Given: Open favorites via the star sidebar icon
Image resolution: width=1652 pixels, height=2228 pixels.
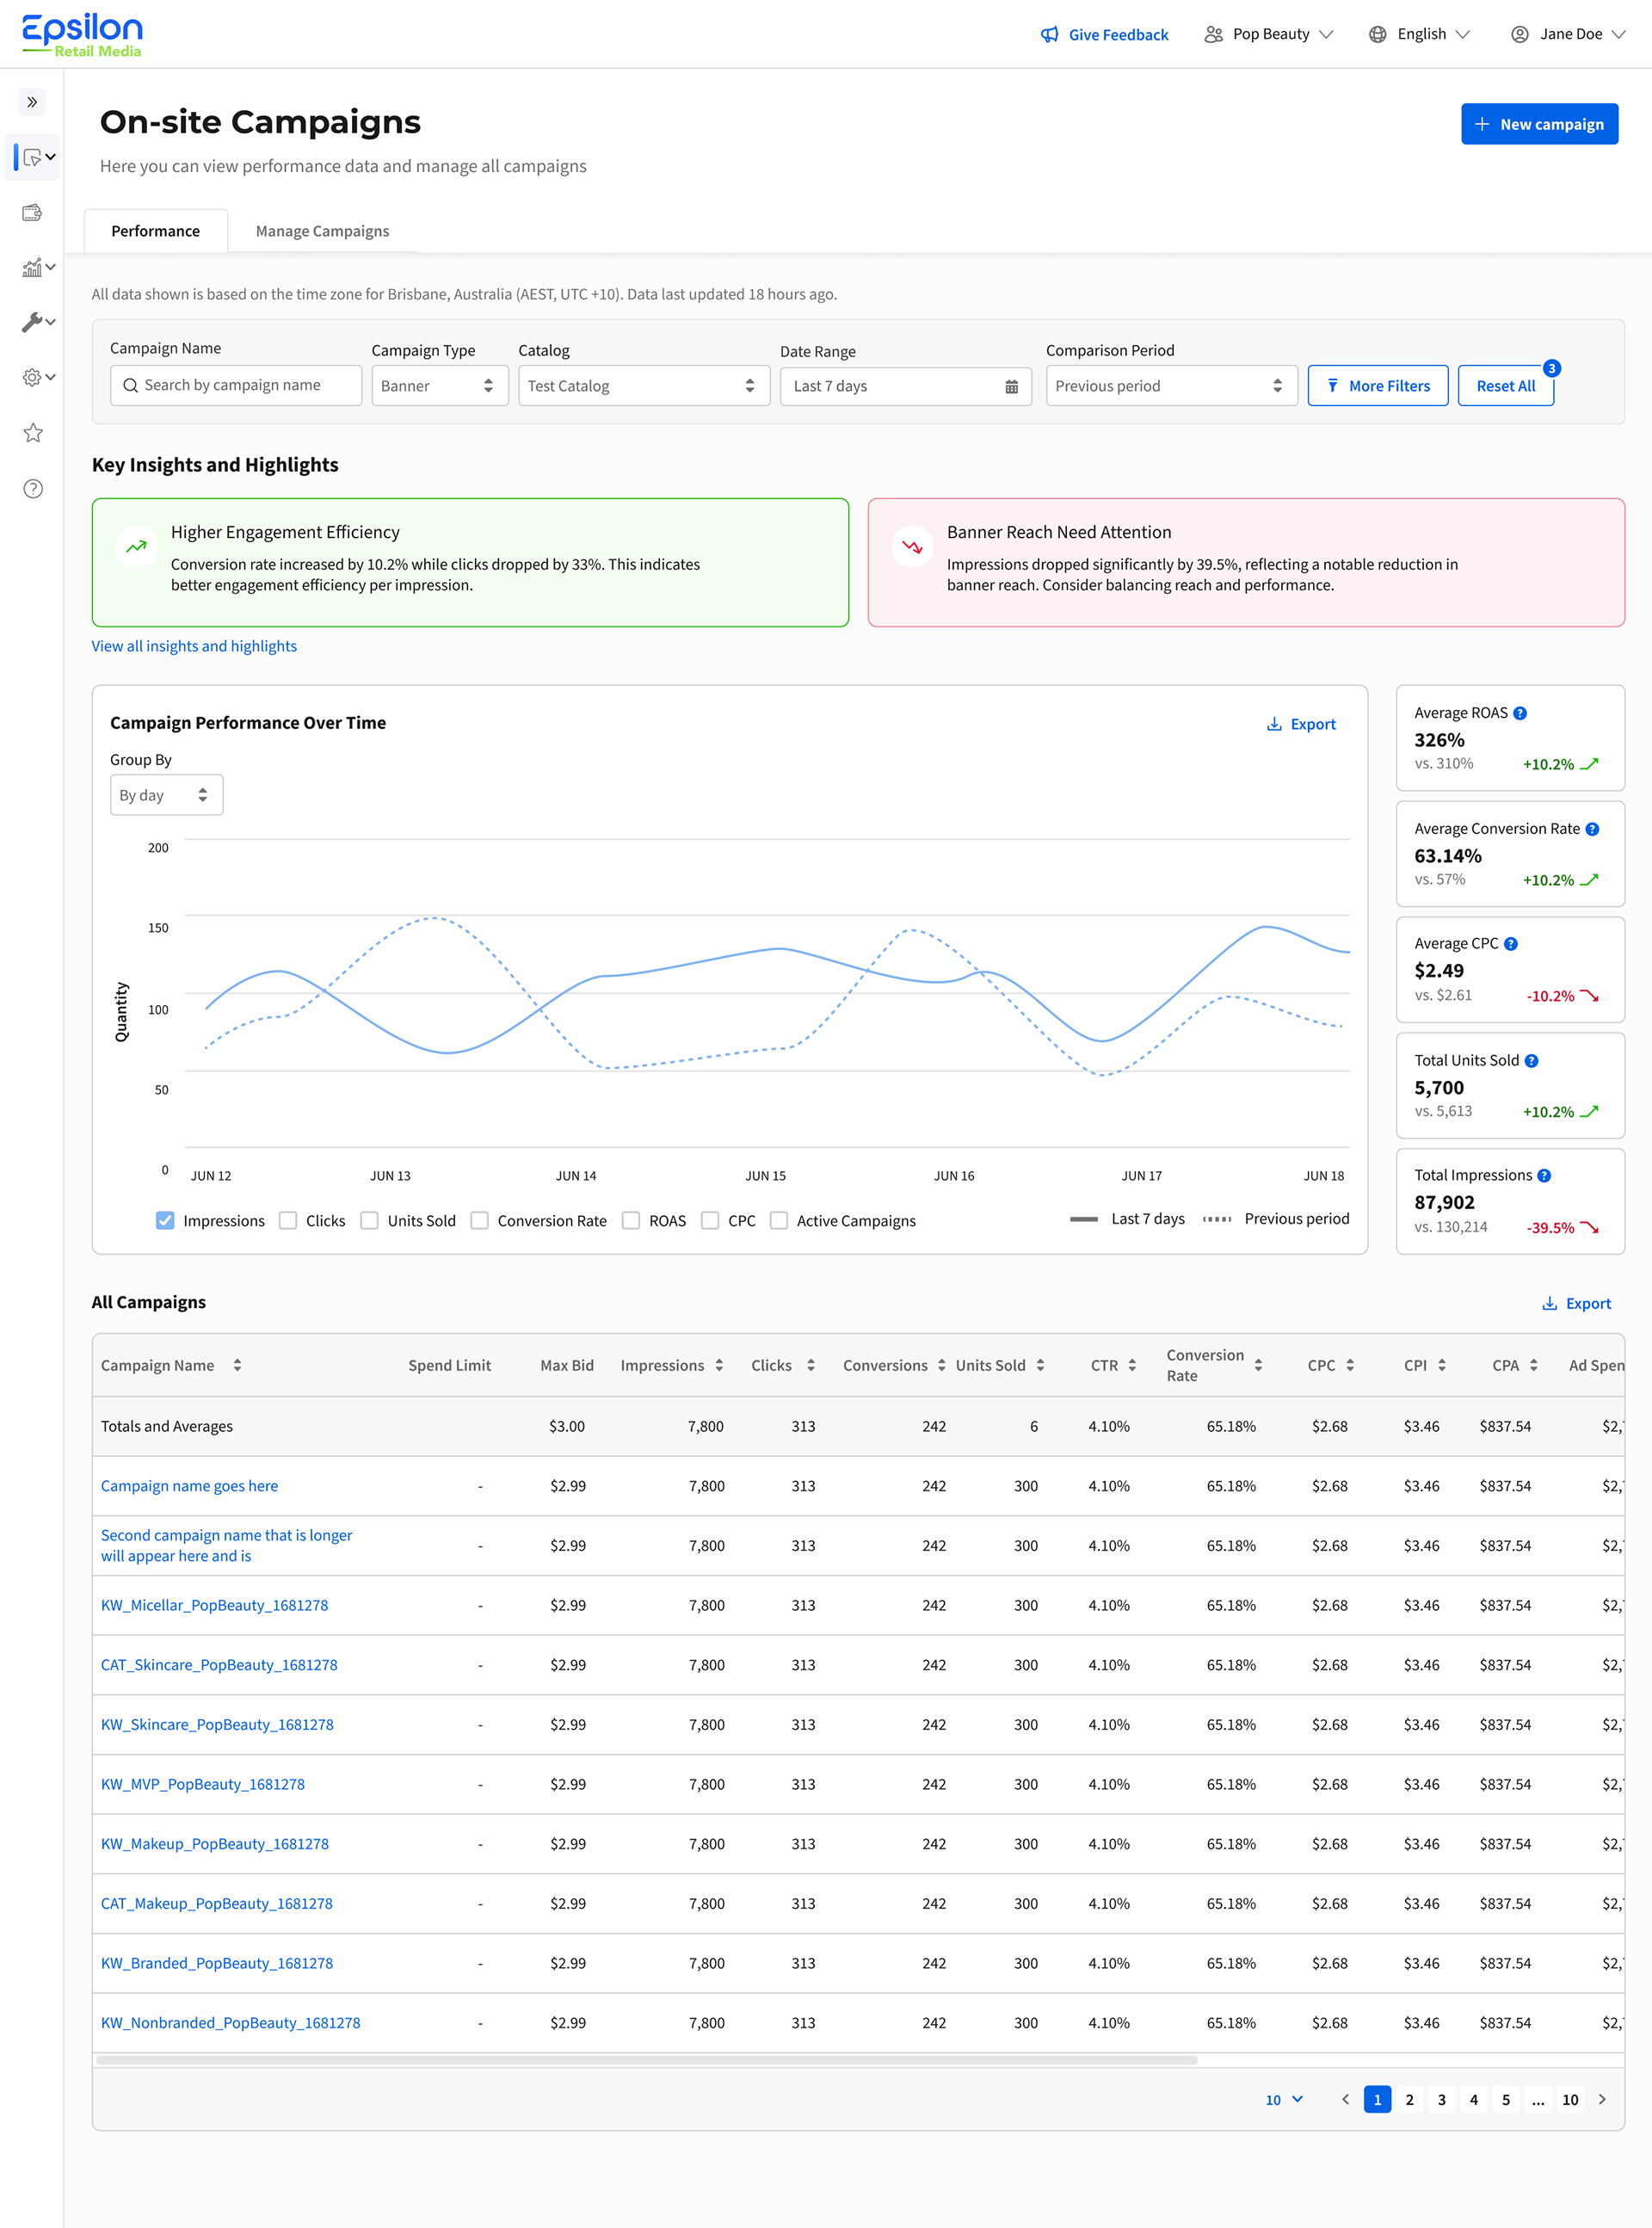Looking at the screenshot, I should click(x=33, y=432).
